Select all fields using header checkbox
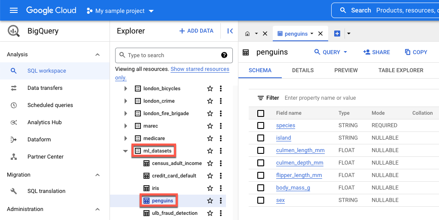 pos(261,113)
